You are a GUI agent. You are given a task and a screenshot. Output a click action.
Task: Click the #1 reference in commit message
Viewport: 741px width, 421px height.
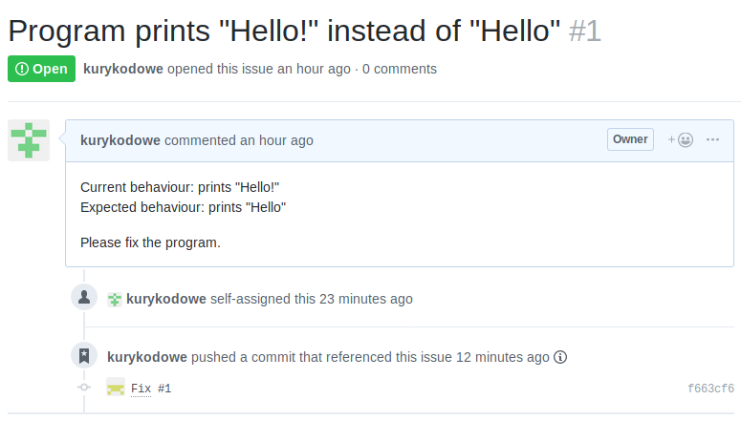coord(164,389)
